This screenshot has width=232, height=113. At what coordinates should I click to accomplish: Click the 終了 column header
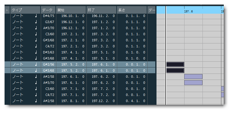click(101, 10)
